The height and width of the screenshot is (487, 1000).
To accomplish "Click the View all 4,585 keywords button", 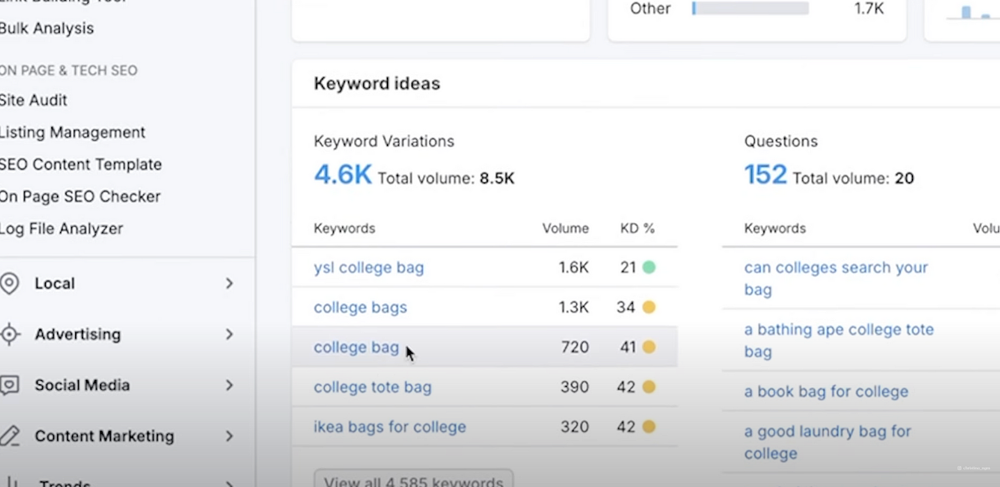I will click(413, 480).
